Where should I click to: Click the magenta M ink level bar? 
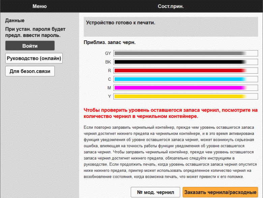point(185,88)
